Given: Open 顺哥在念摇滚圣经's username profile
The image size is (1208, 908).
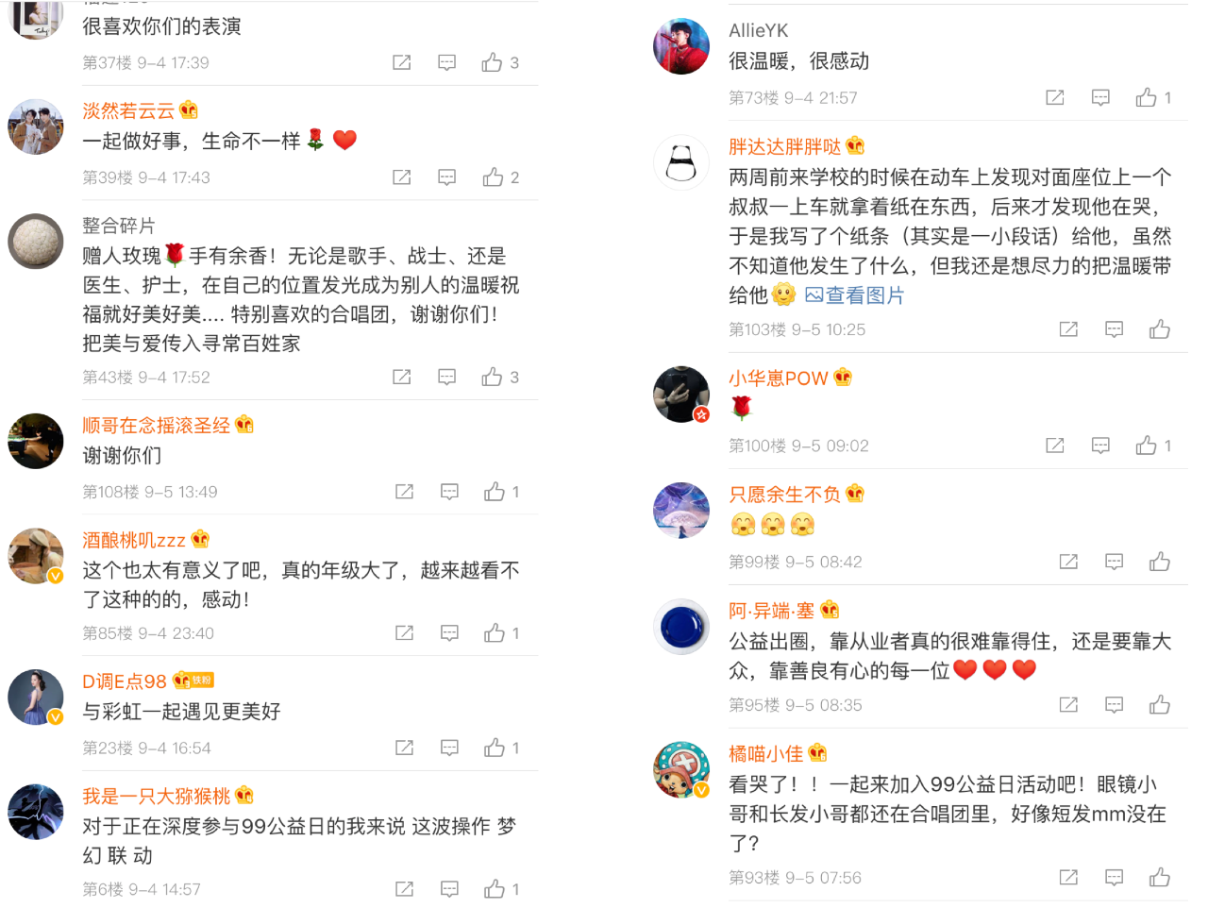Looking at the screenshot, I should pos(157,425).
